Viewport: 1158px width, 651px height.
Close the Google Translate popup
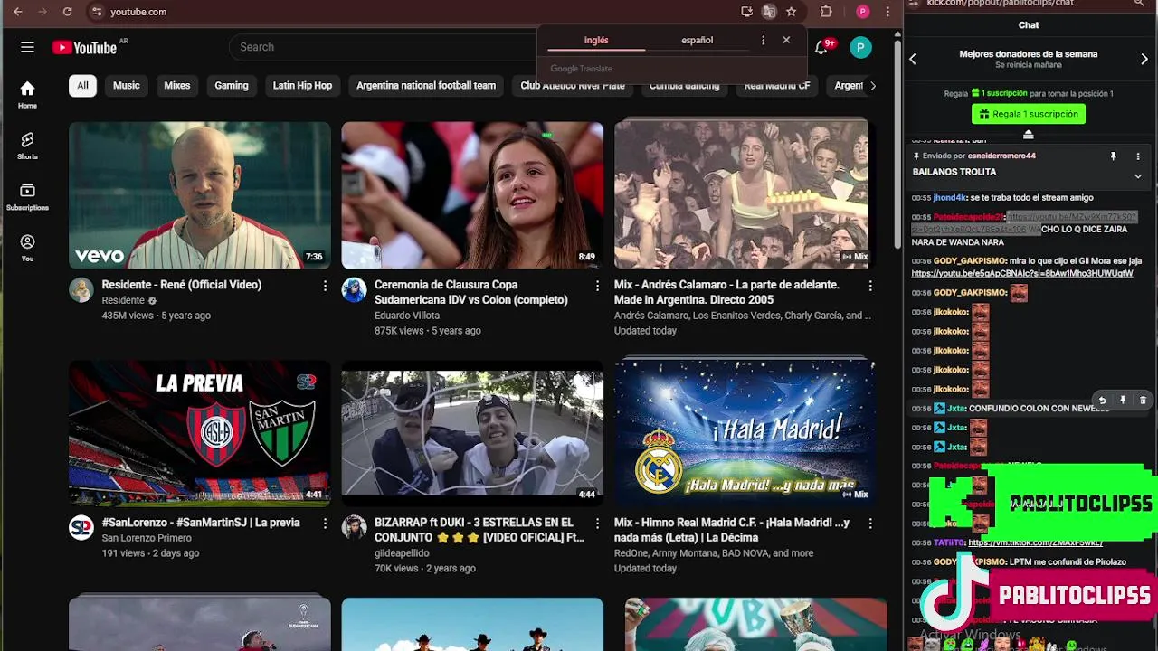pyautogui.click(x=786, y=40)
